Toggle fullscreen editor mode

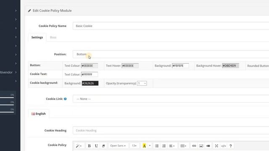[x=216, y=146]
